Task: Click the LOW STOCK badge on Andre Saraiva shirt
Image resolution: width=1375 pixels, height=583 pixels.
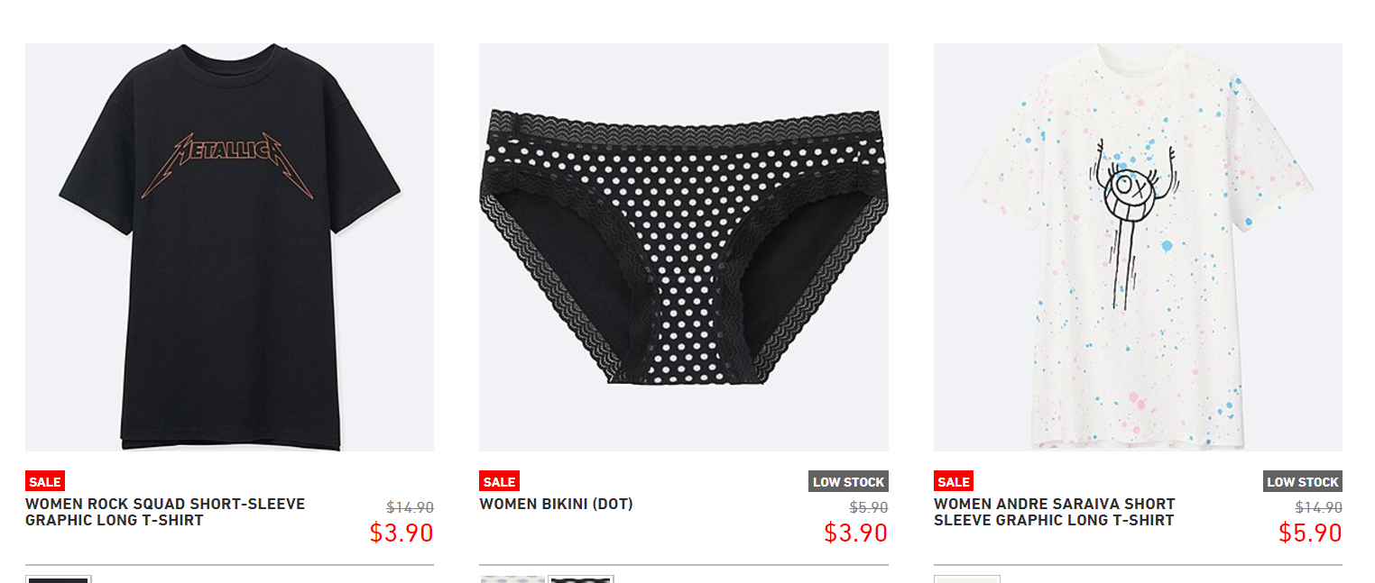Action: pyautogui.click(x=1303, y=481)
